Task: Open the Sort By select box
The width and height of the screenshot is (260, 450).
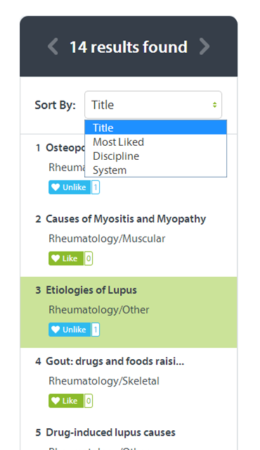Action: click(153, 105)
